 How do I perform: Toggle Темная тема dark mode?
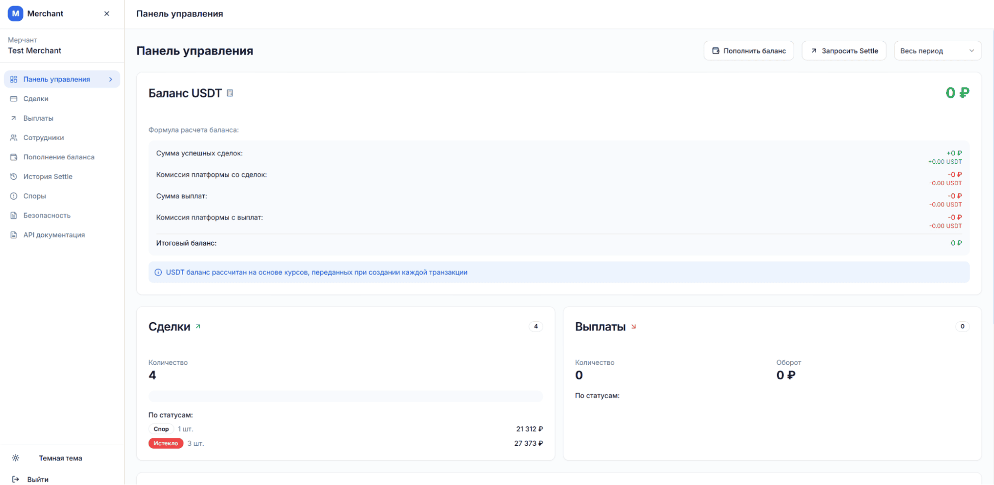point(60,458)
